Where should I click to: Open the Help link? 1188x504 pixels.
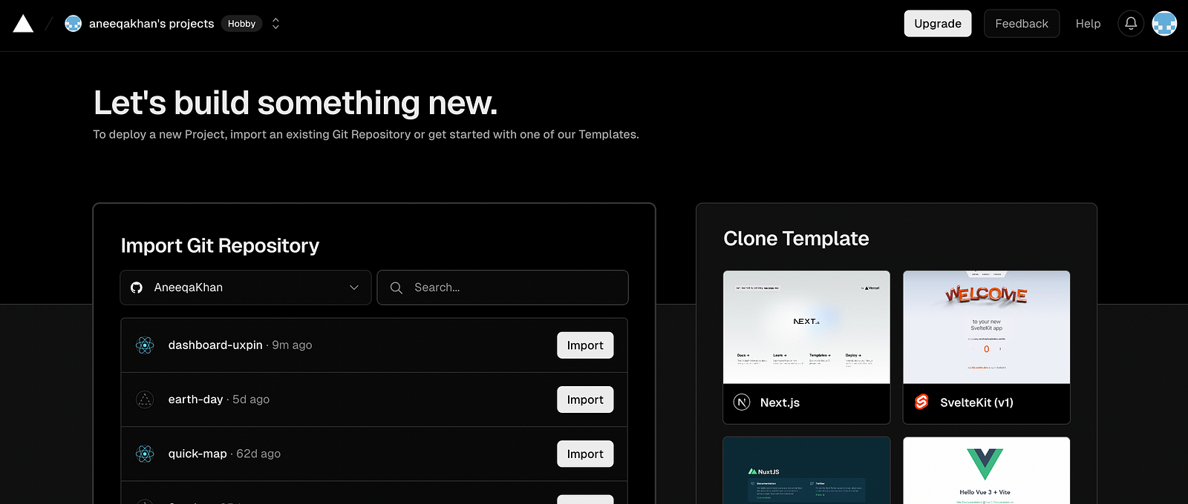point(1088,24)
